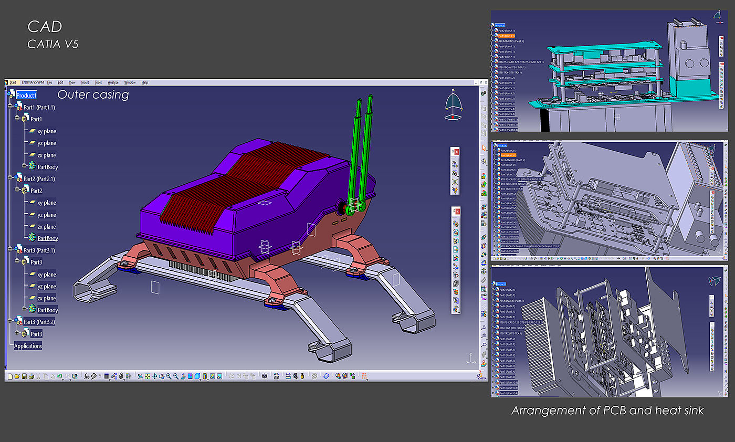Image resolution: width=735 pixels, height=442 pixels.
Task: Click the Save icon in bottom toolbar
Action: (24, 376)
